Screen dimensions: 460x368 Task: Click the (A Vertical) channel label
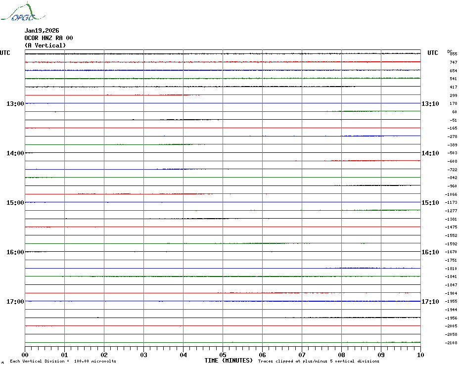(46, 45)
